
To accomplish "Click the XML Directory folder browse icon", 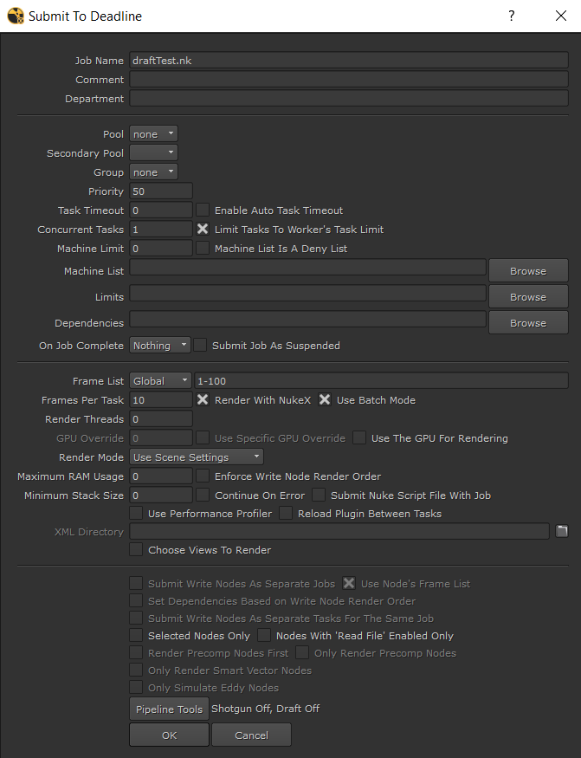I will [561, 531].
